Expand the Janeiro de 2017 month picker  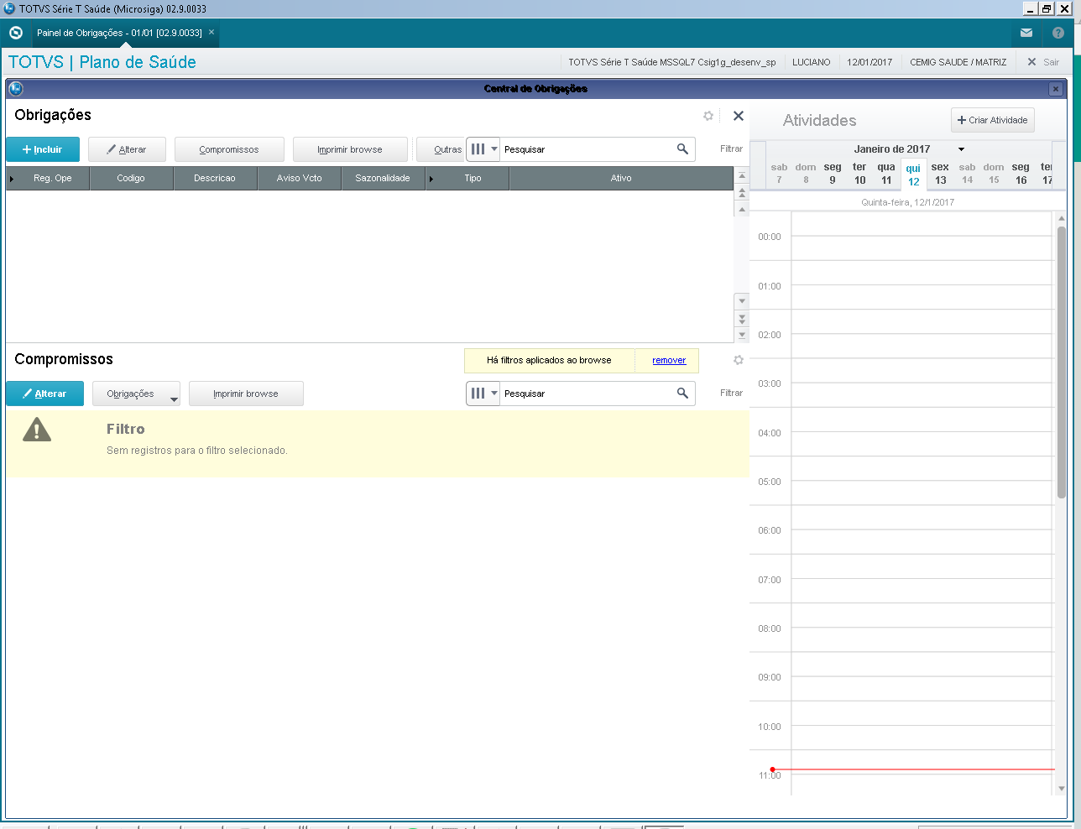[x=961, y=149]
